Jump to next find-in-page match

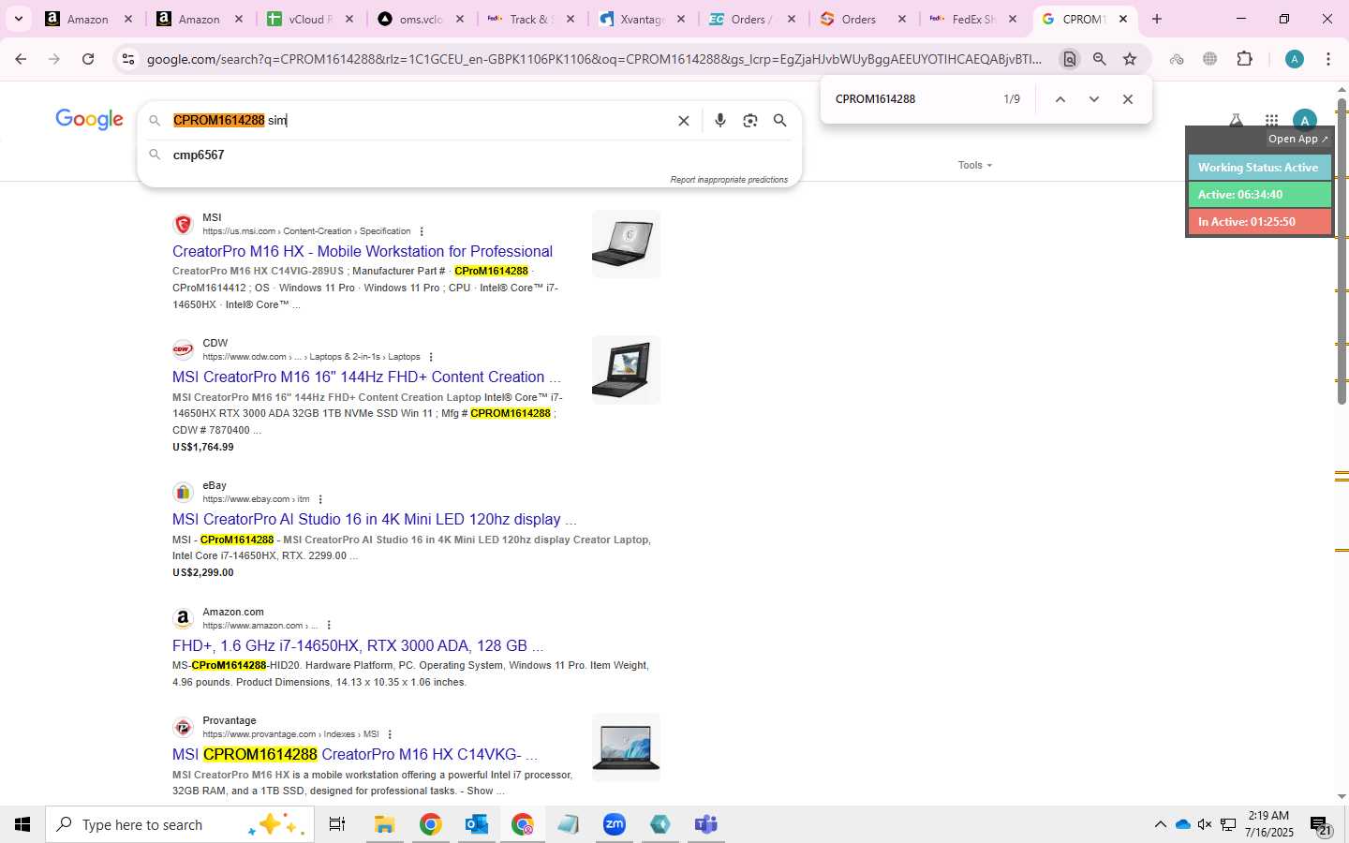[x=1093, y=99]
